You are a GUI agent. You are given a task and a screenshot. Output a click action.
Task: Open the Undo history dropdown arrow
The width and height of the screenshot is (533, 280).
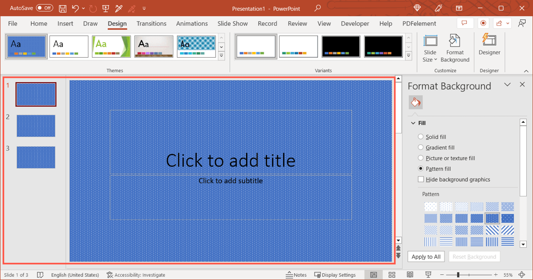[83, 8]
